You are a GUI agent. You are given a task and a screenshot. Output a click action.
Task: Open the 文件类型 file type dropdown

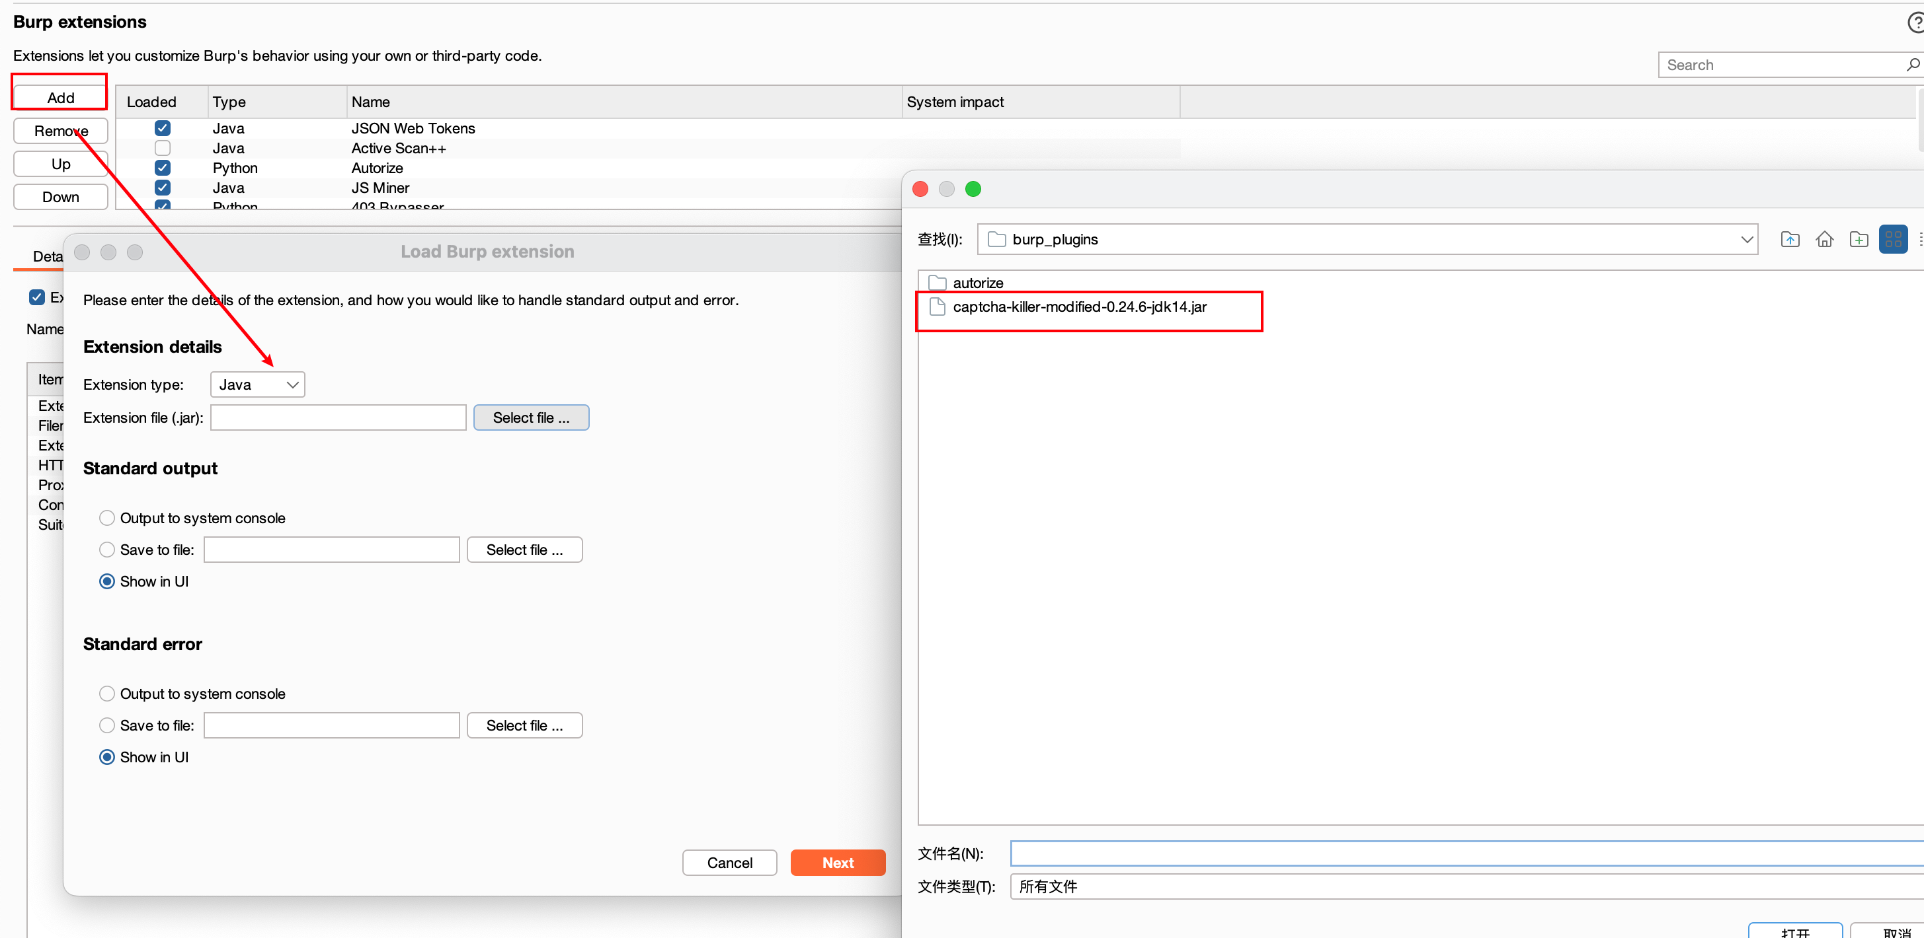1467,886
